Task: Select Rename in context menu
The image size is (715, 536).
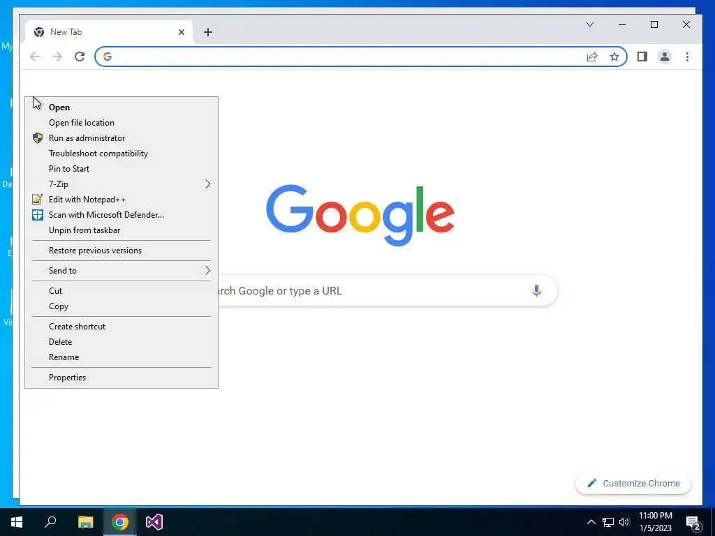Action: pyautogui.click(x=121, y=357)
